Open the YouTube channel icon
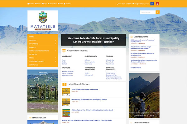Image resolution: width=187 pixels, height=124 pixels. point(157,4)
